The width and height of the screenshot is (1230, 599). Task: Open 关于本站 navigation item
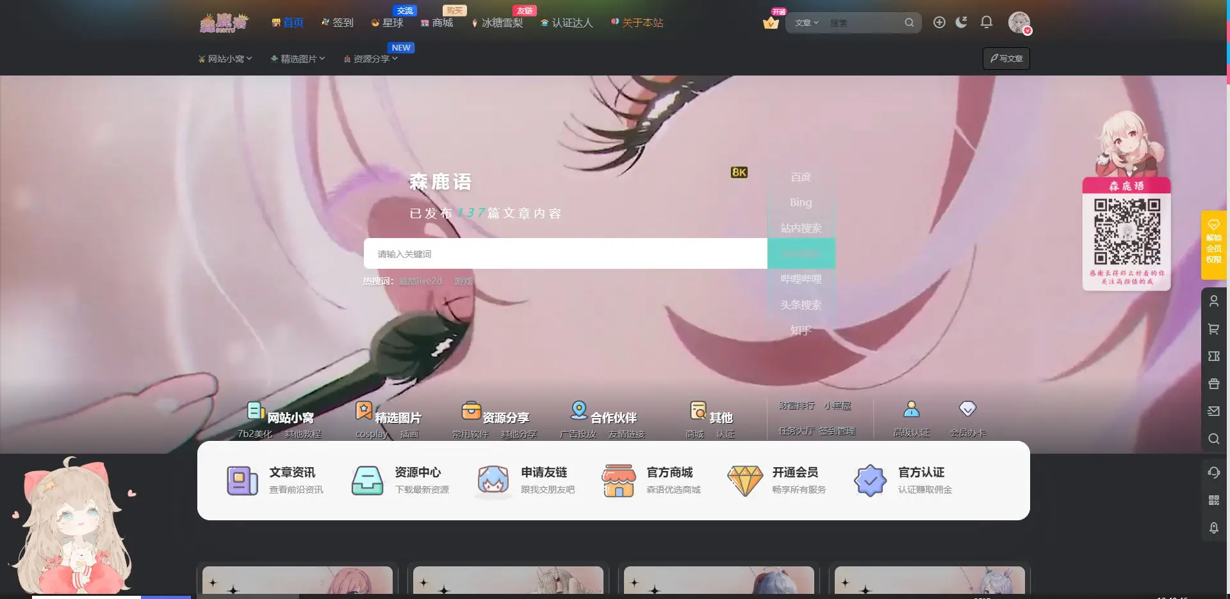click(637, 23)
